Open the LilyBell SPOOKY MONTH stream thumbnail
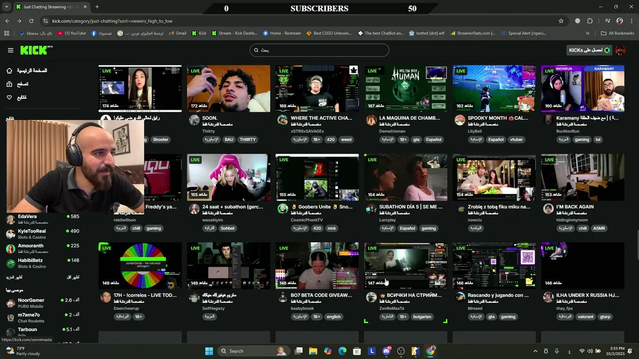The image size is (639, 359). click(494, 88)
